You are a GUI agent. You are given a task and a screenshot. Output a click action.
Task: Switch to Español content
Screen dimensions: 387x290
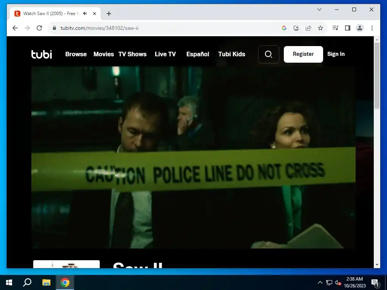point(198,54)
